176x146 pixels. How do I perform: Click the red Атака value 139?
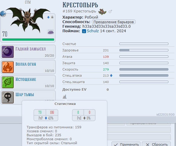106,57
